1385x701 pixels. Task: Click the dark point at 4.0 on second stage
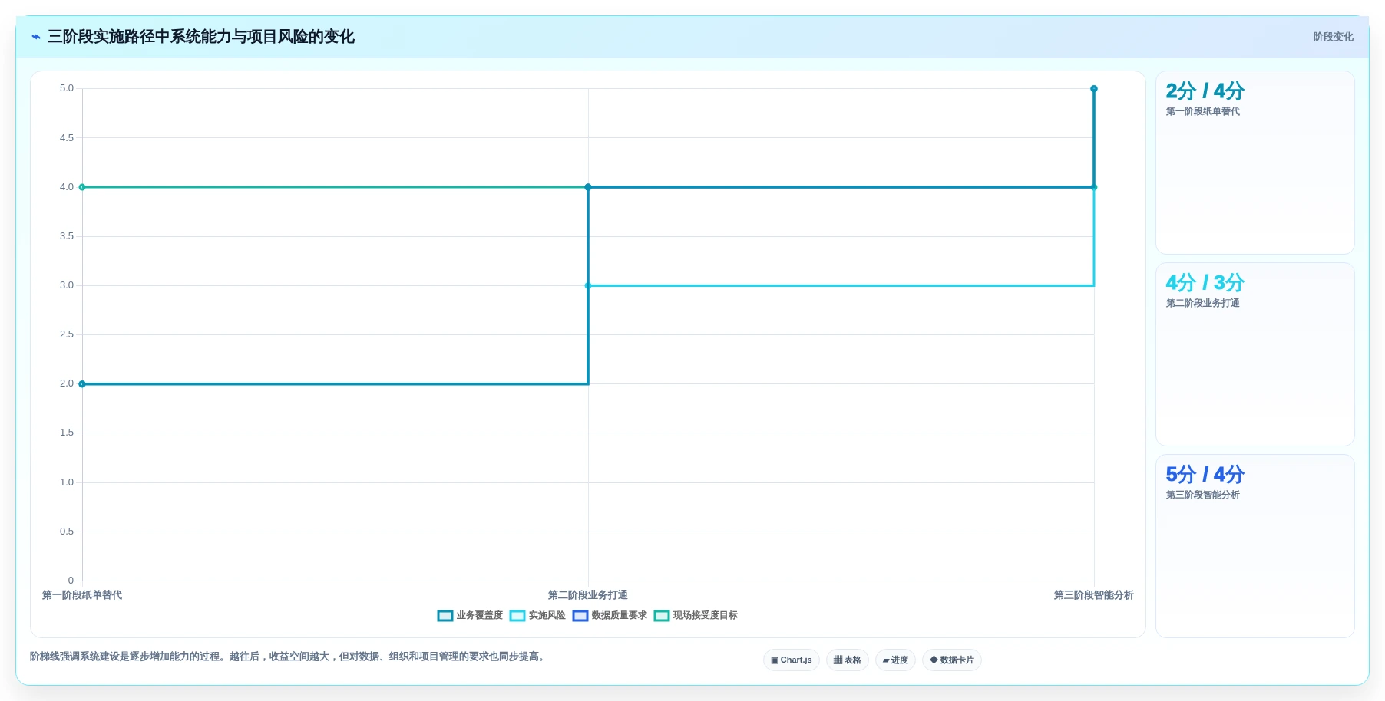[x=588, y=187]
